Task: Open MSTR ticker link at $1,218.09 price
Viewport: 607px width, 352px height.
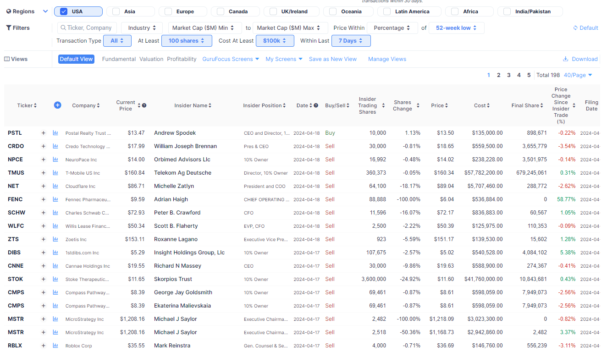Action: point(16,319)
